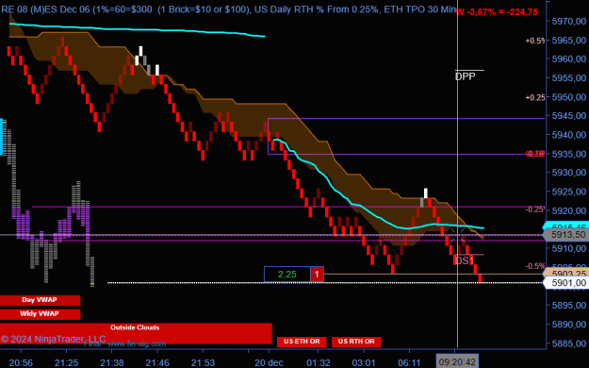Click the -0.5% level label
This screenshot has height=368, width=589.
pyautogui.click(x=535, y=266)
